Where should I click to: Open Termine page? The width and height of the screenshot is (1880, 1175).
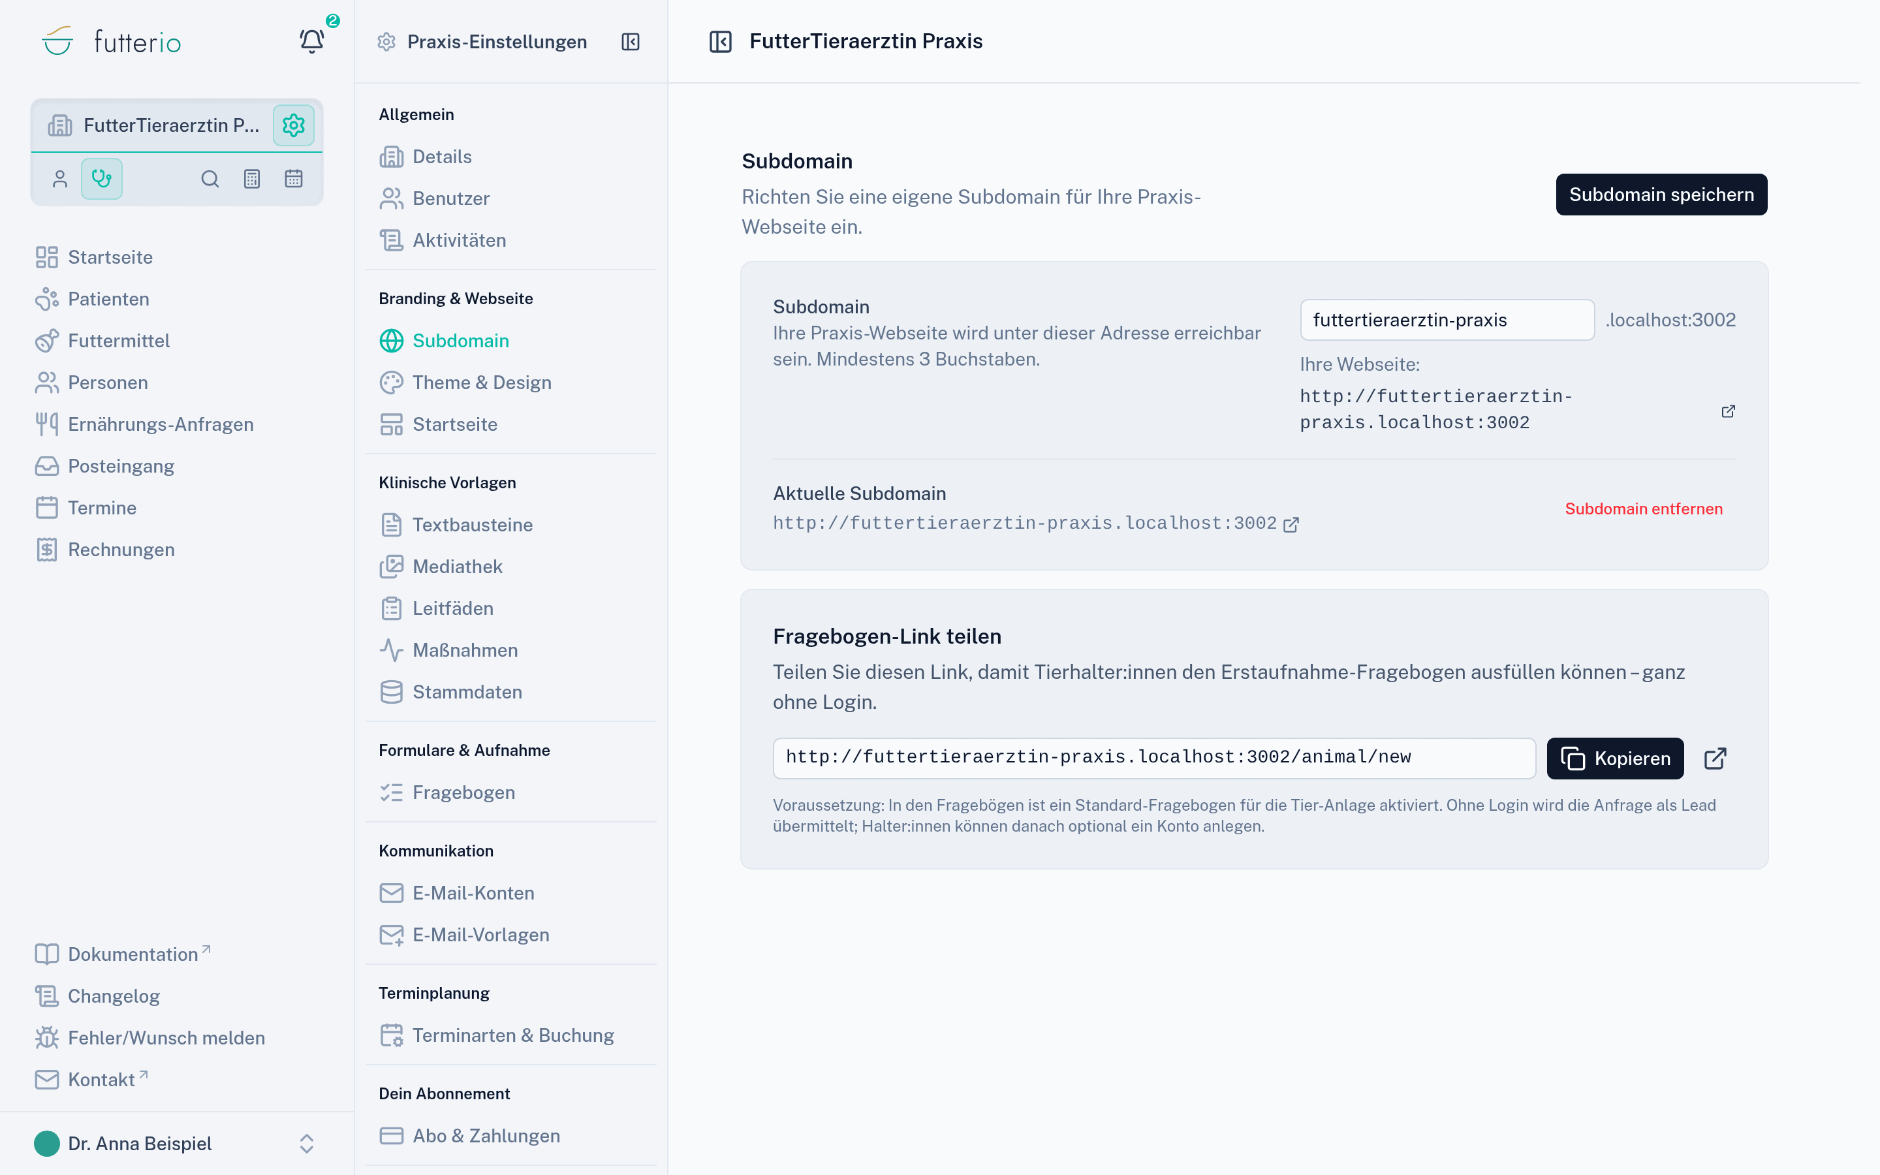(86, 509)
